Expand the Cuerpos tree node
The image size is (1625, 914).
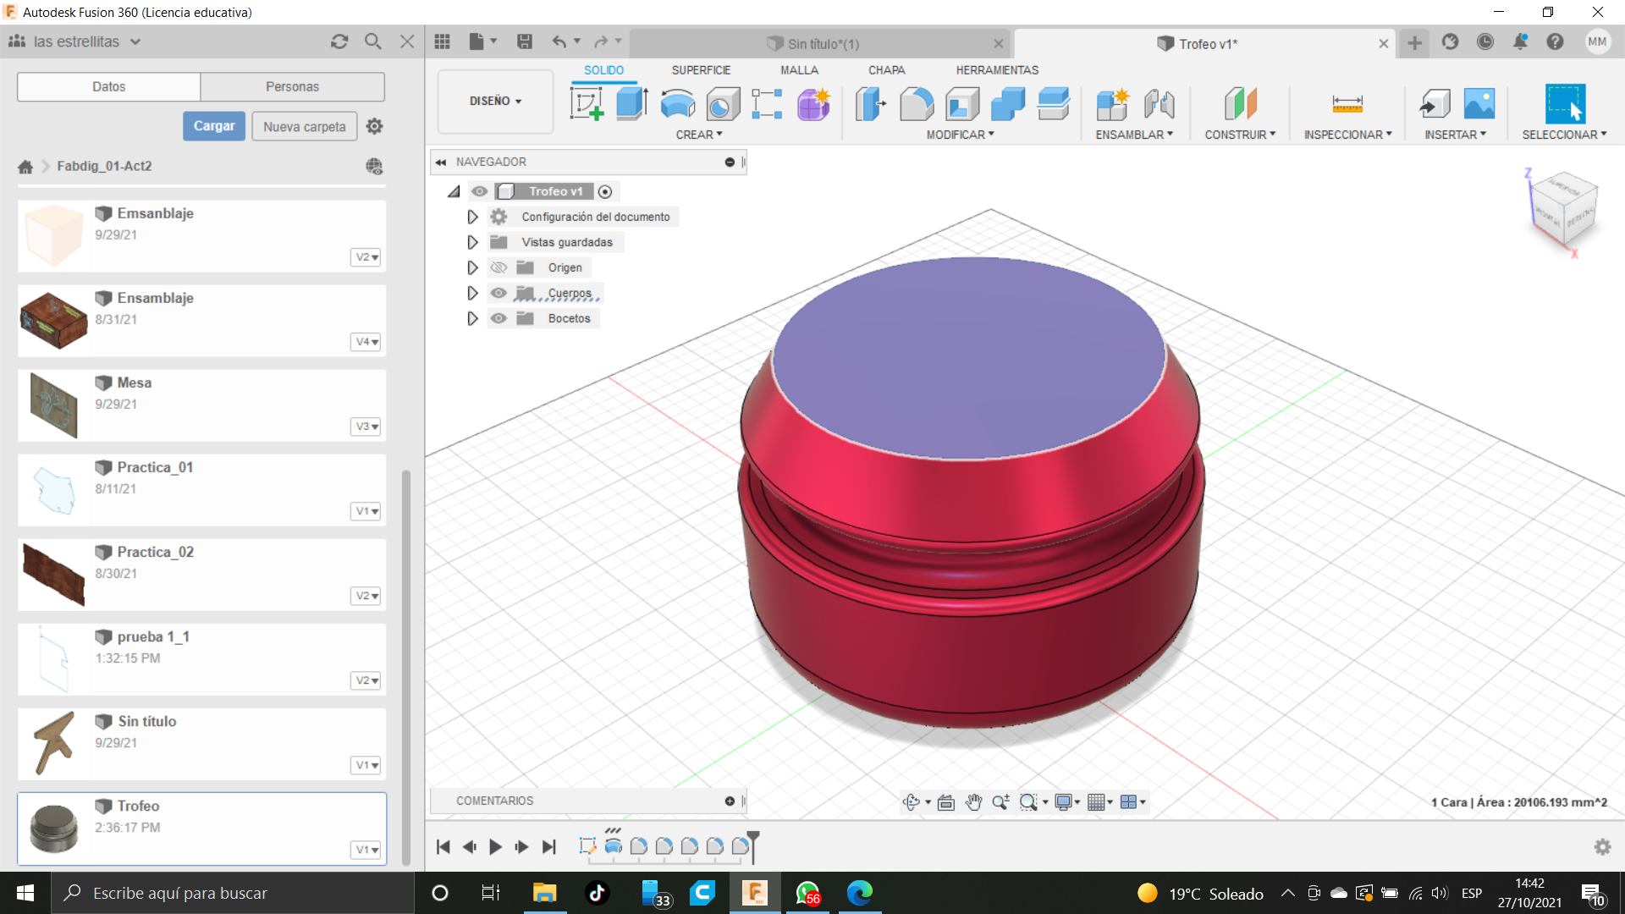tap(472, 293)
